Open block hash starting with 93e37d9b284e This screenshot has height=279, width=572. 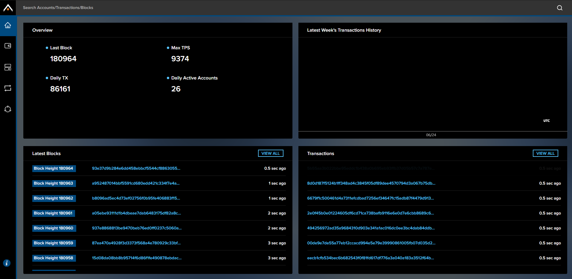(136, 168)
